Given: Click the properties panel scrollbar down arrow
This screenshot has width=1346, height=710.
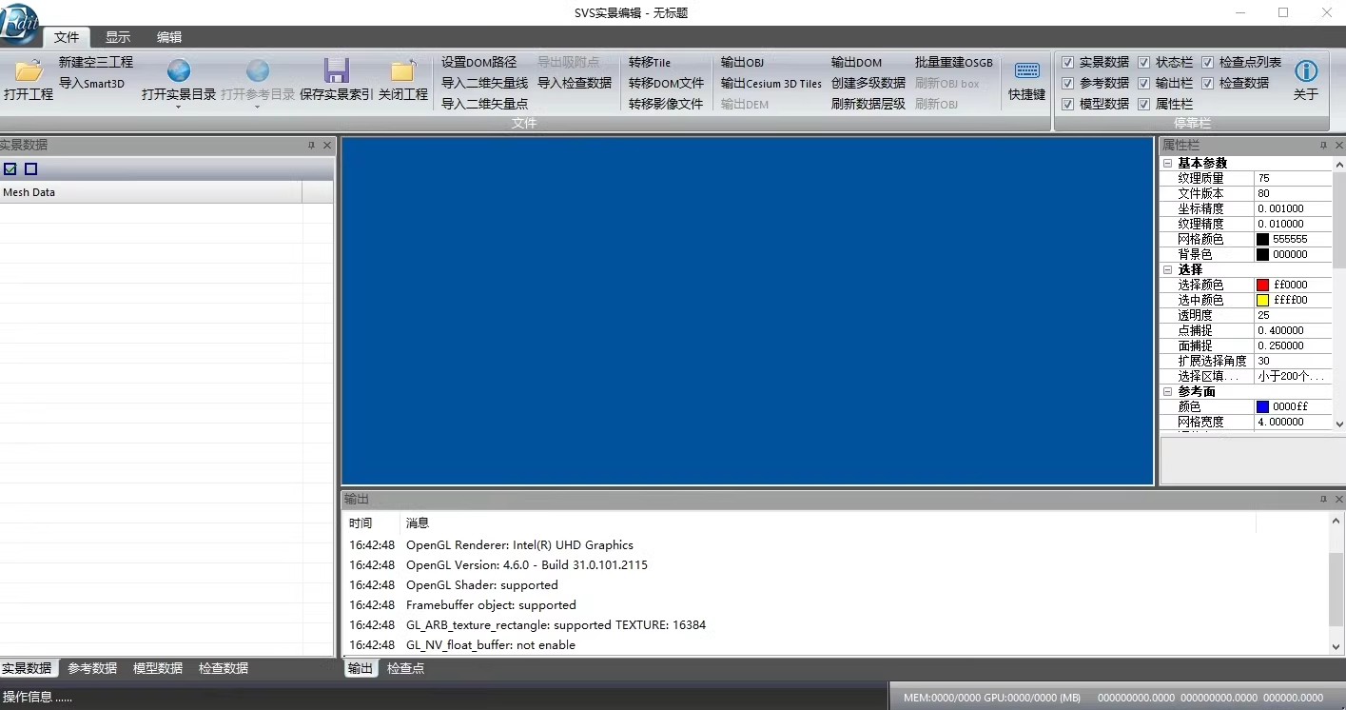Looking at the screenshot, I should [1339, 424].
